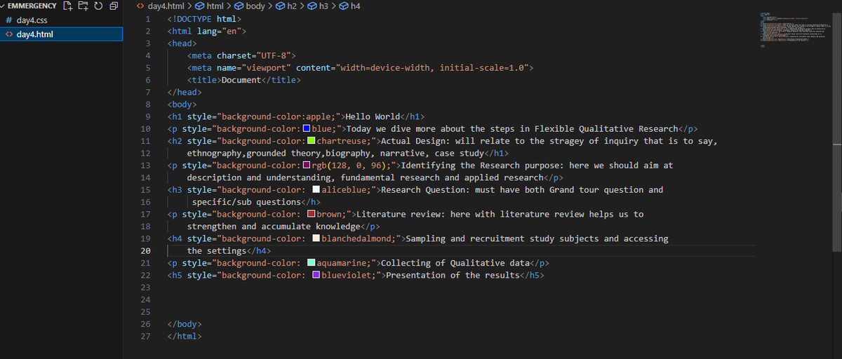The height and width of the screenshot is (359, 842).
Task: Collapse the EMMERGENCY folder section
Action: pyautogui.click(x=29, y=6)
